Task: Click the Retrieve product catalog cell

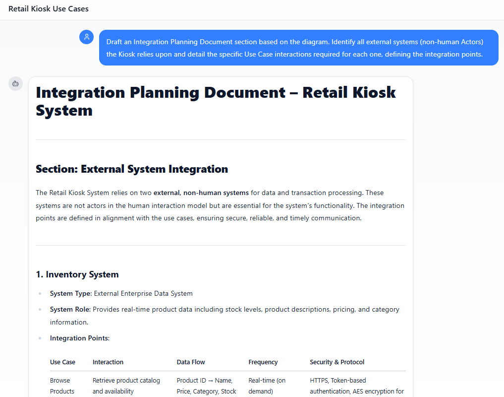Action: click(126, 386)
